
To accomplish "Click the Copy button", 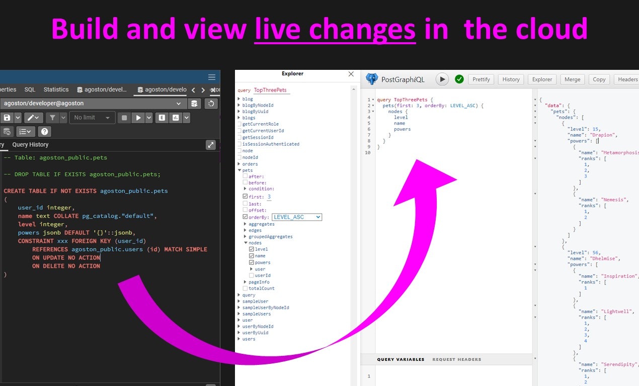I will pos(599,79).
